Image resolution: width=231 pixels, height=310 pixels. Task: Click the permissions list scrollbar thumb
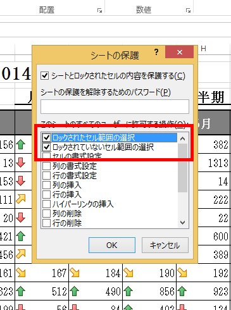[x=183, y=168]
